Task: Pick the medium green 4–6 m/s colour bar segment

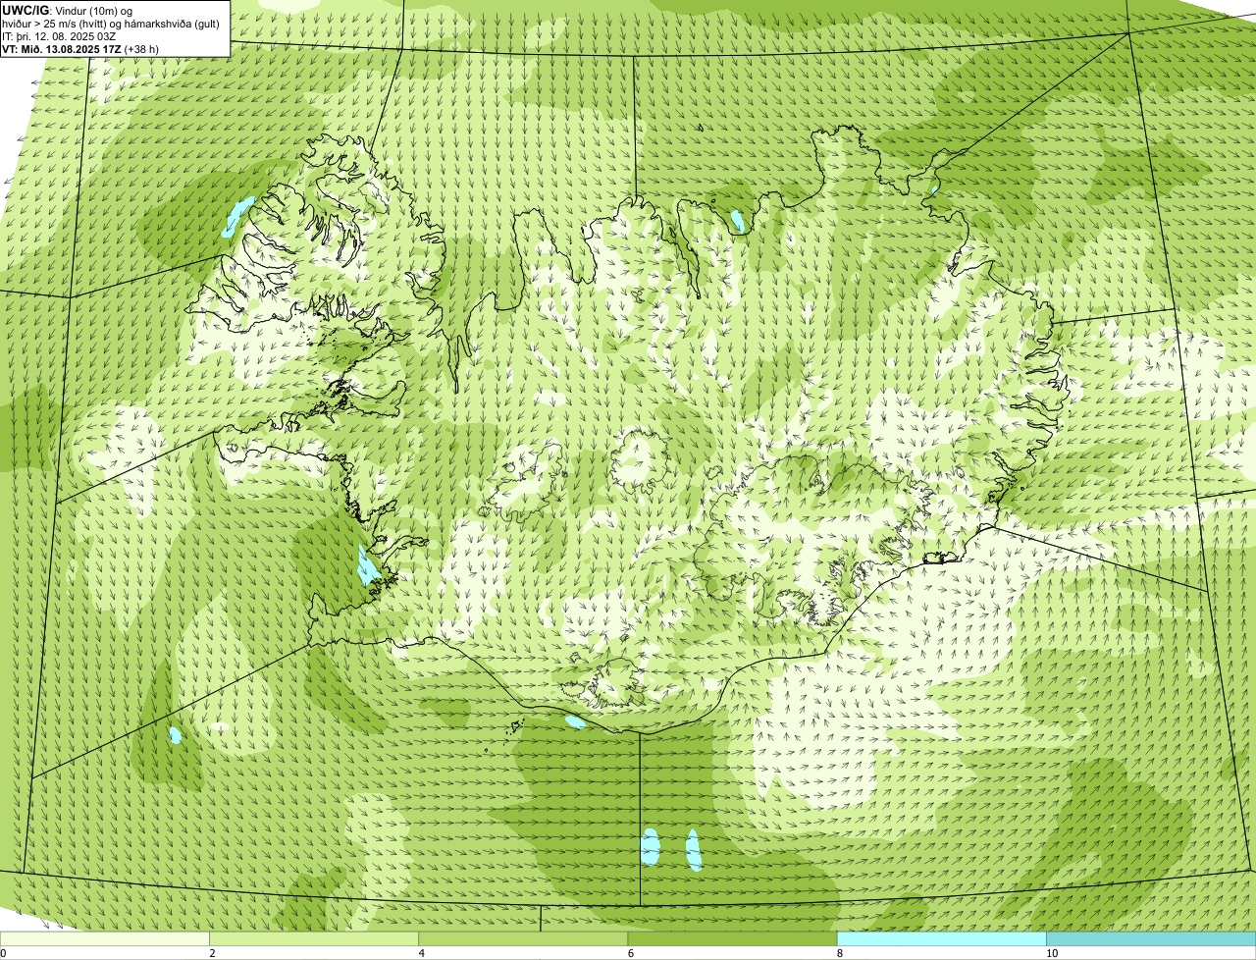Action: point(523,939)
